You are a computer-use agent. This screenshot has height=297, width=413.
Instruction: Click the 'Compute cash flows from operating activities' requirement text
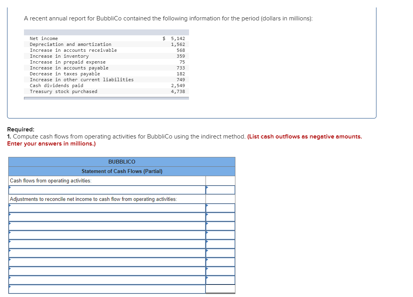click(129, 137)
